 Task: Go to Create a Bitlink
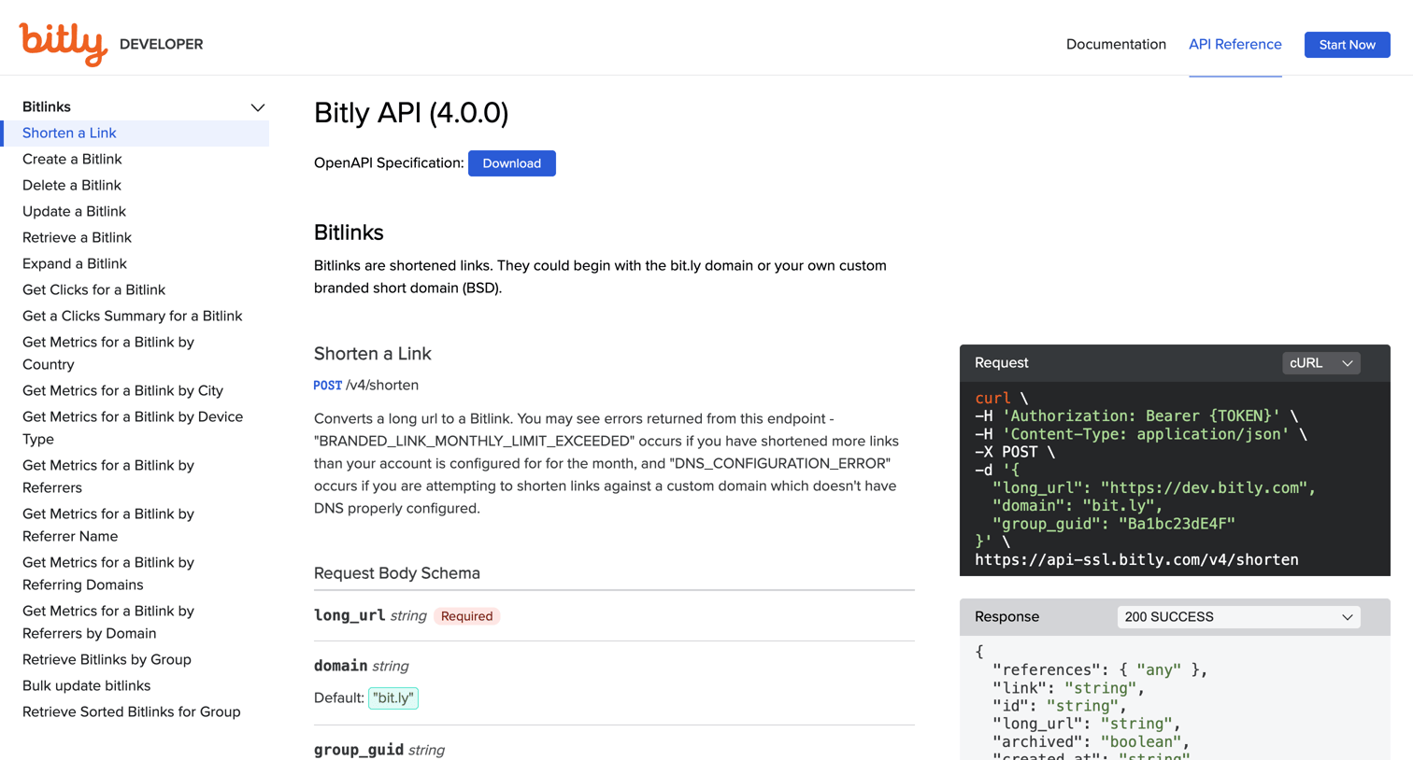pyautogui.click(x=72, y=160)
